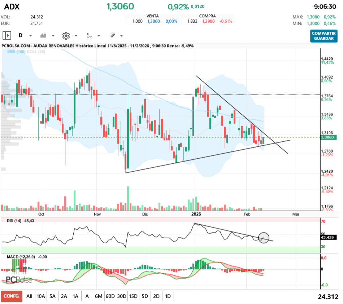343x304 pixels.
Task: Select the 15D time range
Action: [x=133, y=296]
